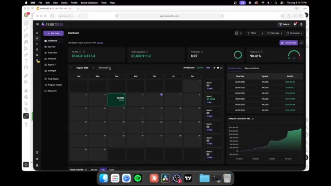The image size is (331, 186).
Task: Switch to the Recent trades tab
Action: point(235,68)
